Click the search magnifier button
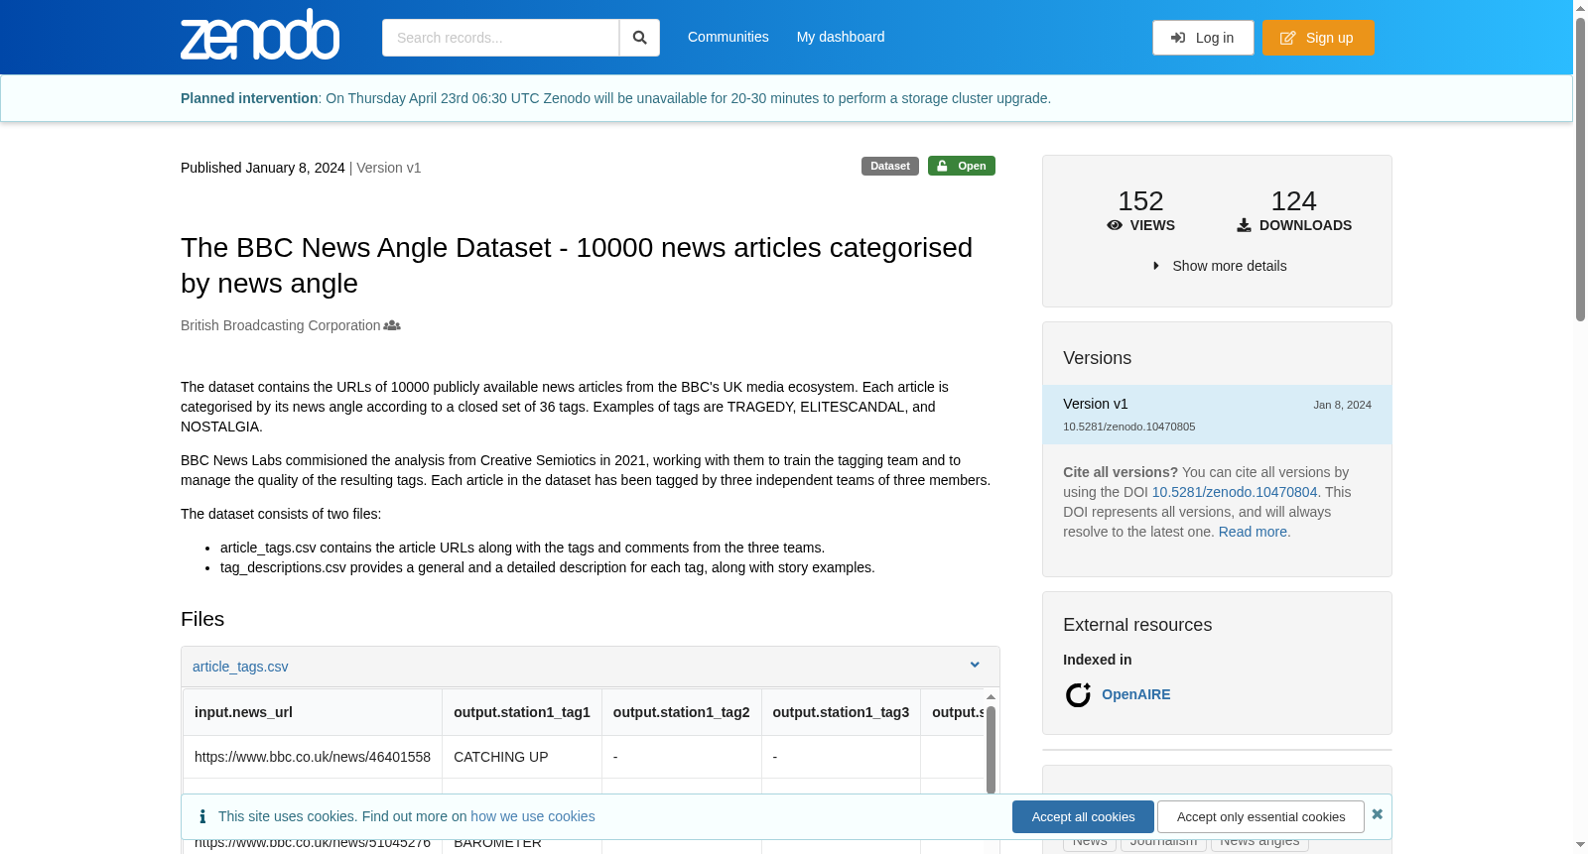The image size is (1588, 854). click(x=639, y=38)
